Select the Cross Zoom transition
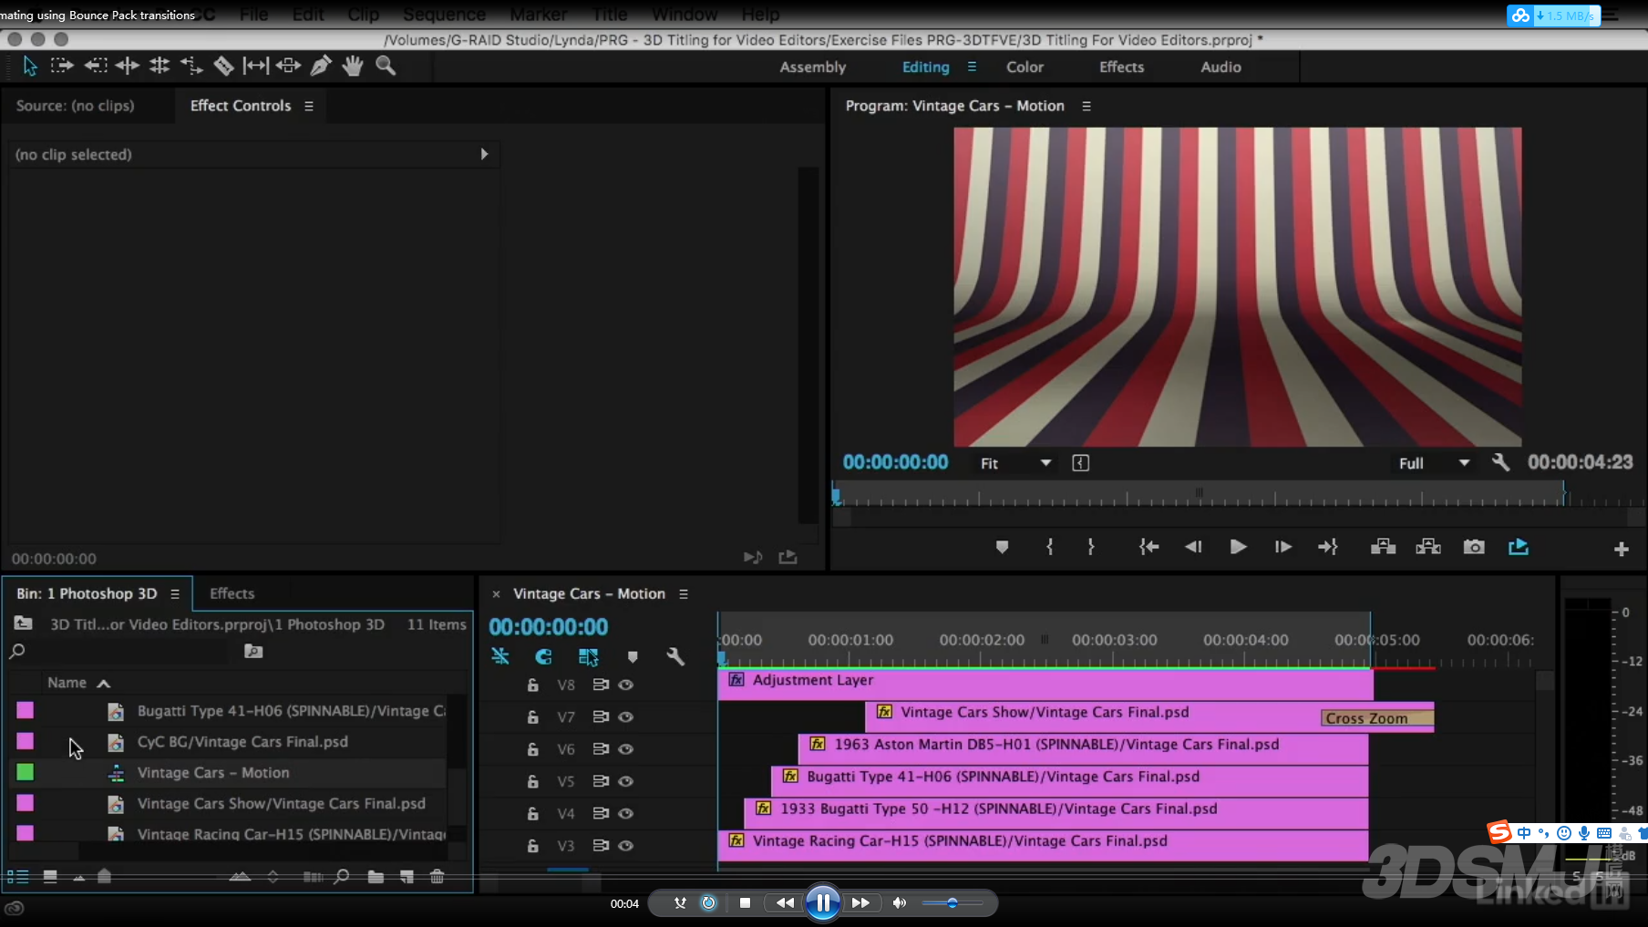1648x927 pixels. click(x=1376, y=718)
